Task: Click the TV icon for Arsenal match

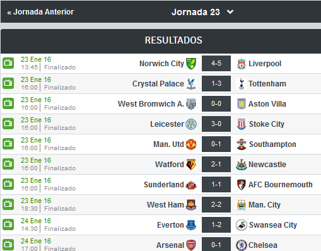Action: pyautogui.click(x=8, y=245)
